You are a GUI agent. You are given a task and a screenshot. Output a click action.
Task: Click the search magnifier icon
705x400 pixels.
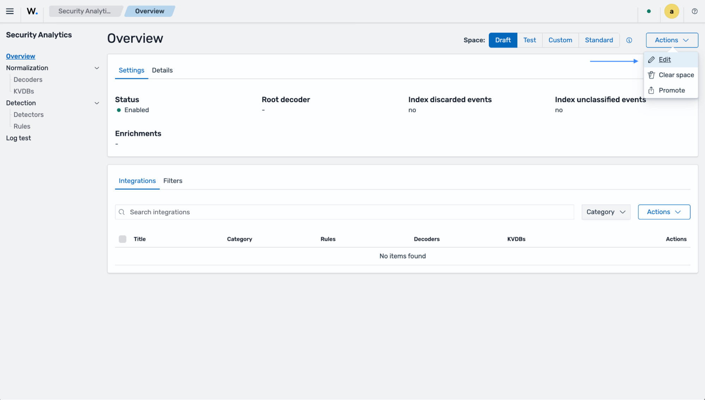coord(122,212)
